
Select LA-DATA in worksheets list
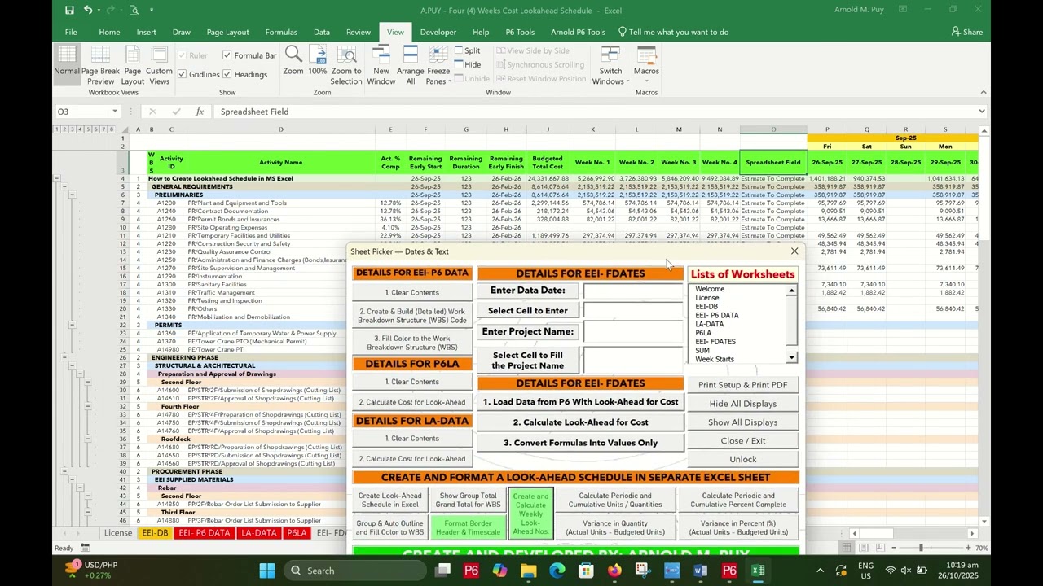click(709, 324)
